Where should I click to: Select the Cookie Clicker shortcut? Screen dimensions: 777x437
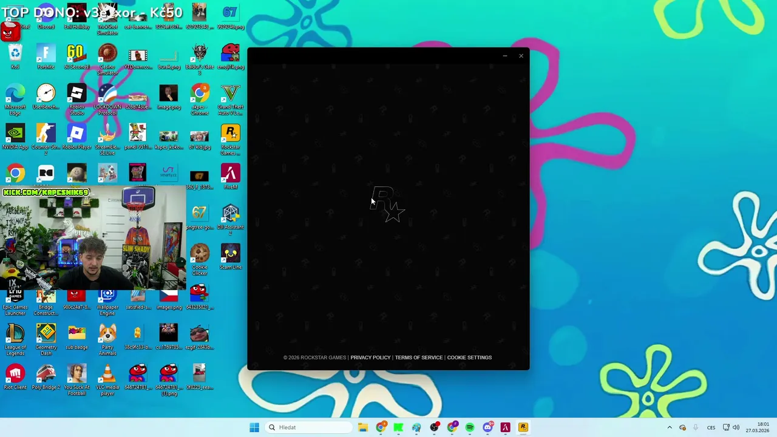[200, 260]
